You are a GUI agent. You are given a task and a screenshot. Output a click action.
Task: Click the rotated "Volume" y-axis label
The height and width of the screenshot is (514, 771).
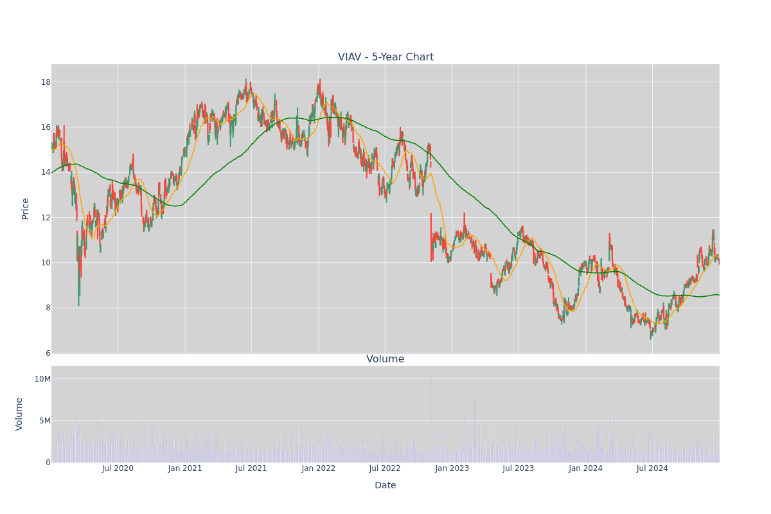tap(19, 414)
